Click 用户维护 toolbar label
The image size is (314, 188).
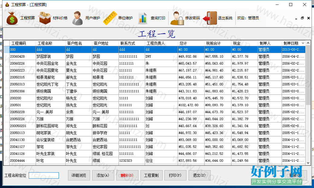(x=93, y=18)
